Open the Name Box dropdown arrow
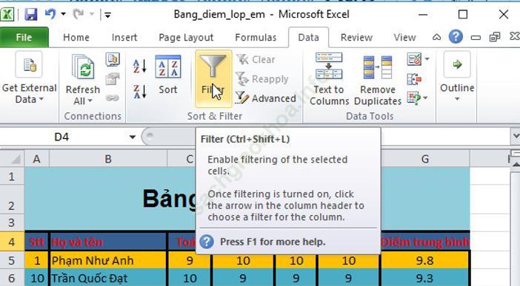 pos(133,137)
